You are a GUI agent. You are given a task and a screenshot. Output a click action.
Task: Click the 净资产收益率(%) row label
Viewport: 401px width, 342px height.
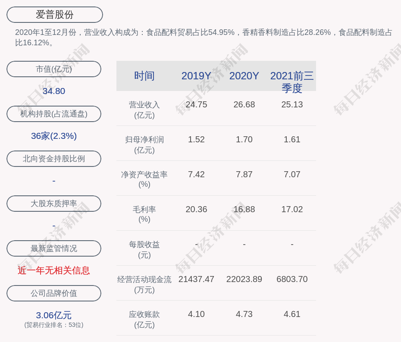pos(144,179)
